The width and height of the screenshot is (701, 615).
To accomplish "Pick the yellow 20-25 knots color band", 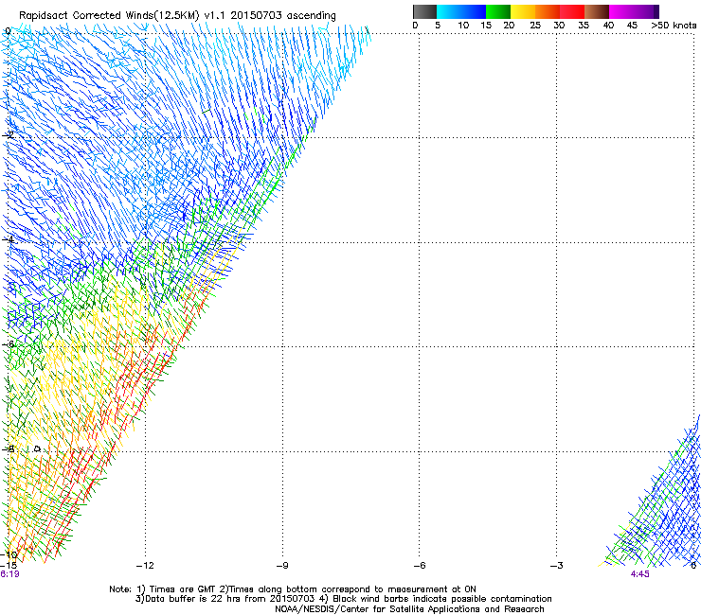I will tap(523, 11).
